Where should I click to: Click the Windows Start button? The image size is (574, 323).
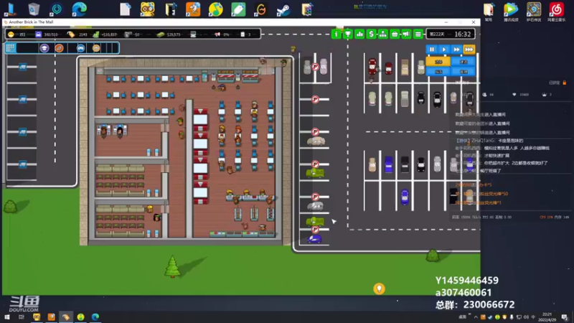[7, 317]
